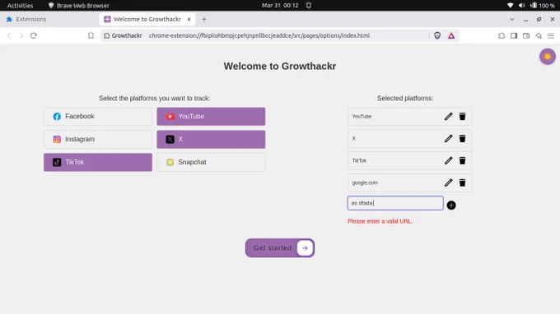Deselect the X platform button
Image resolution: width=560 pixels, height=314 pixels.
click(x=211, y=140)
